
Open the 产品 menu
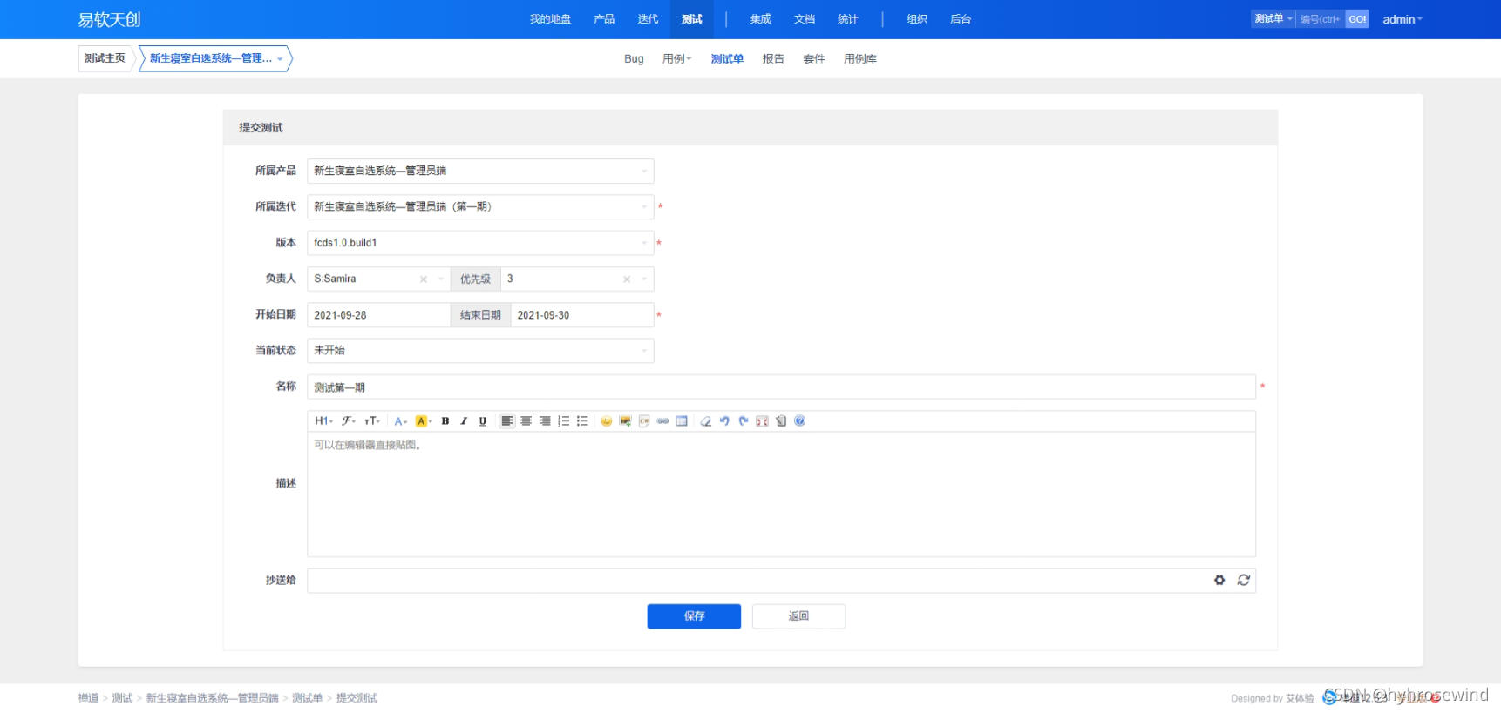(604, 19)
